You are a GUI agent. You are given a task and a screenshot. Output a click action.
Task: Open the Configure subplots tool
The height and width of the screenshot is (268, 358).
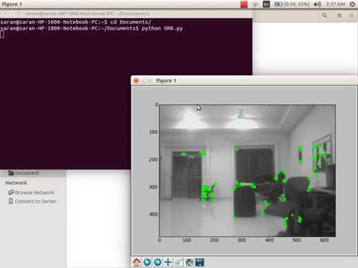pos(189,262)
